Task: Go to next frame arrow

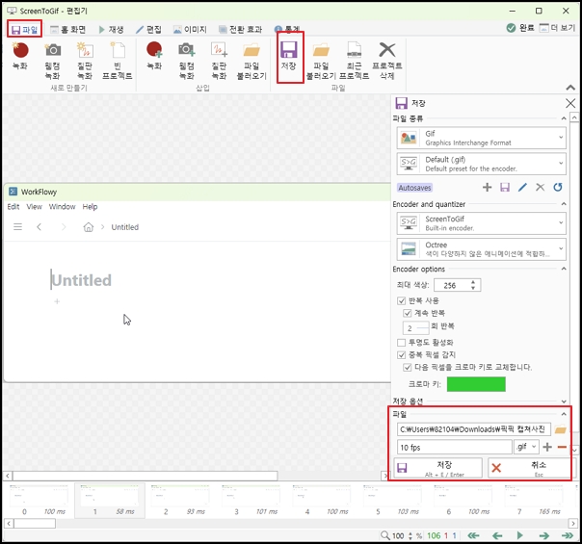Action: tap(544, 535)
